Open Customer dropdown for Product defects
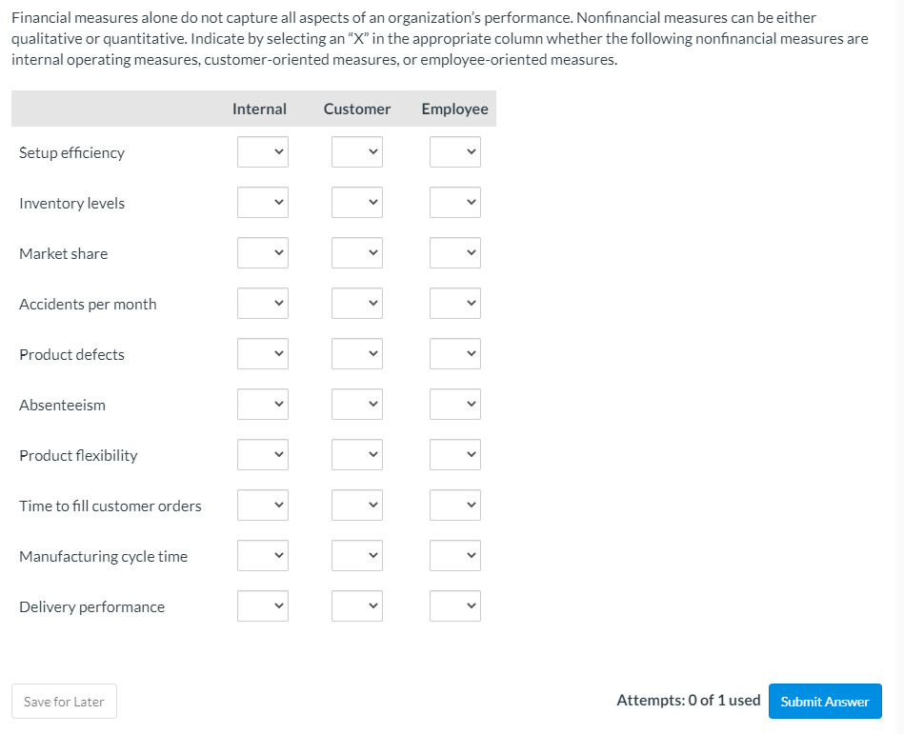Viewport: 904px width, 734px height. point(357,353)
